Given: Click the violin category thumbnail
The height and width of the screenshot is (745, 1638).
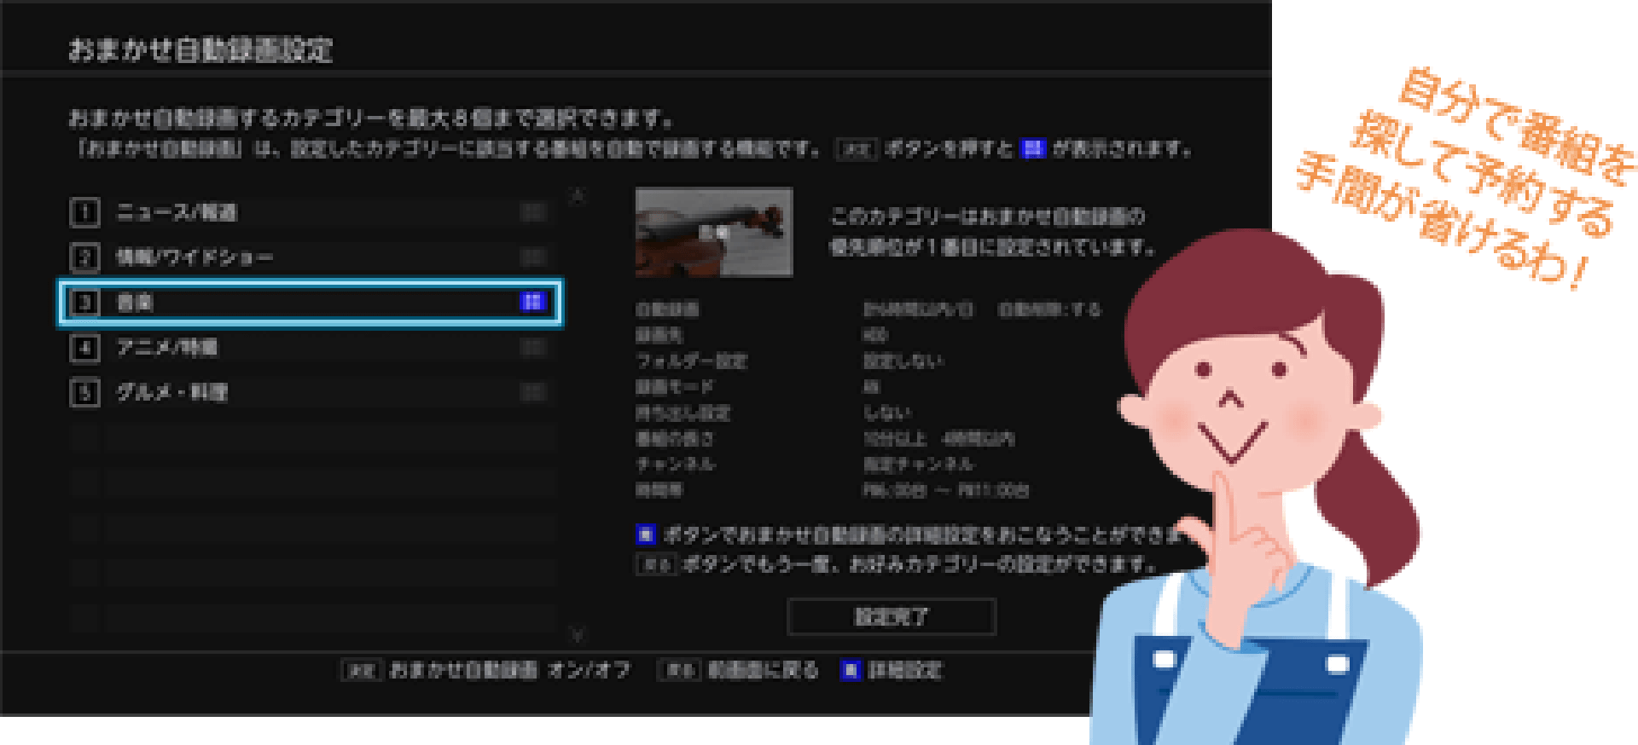Looking at the screenshot, I should point(713,232).
